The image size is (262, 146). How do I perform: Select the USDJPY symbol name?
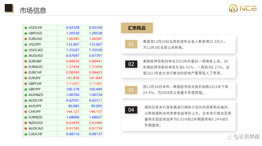(x=35, y=44)
